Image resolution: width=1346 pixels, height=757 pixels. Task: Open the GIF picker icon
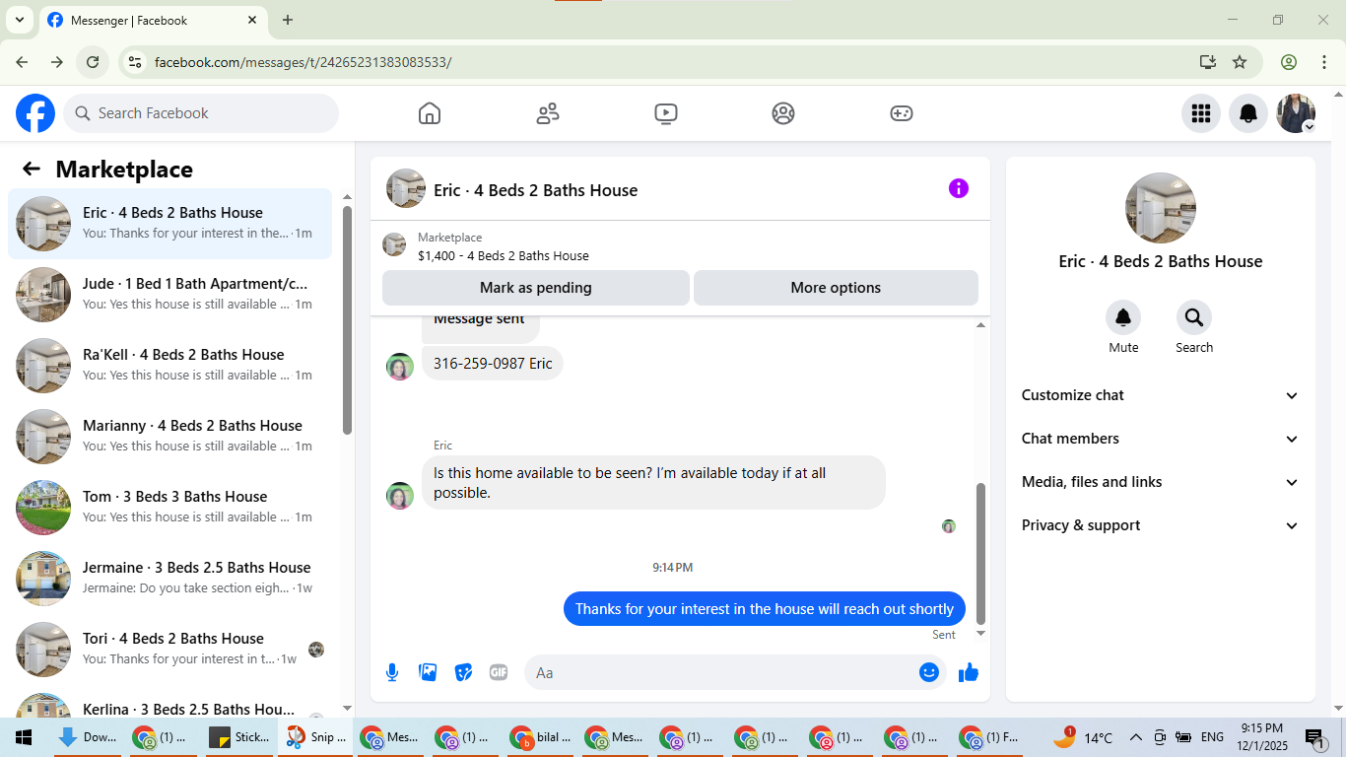[x=499, y=672]
